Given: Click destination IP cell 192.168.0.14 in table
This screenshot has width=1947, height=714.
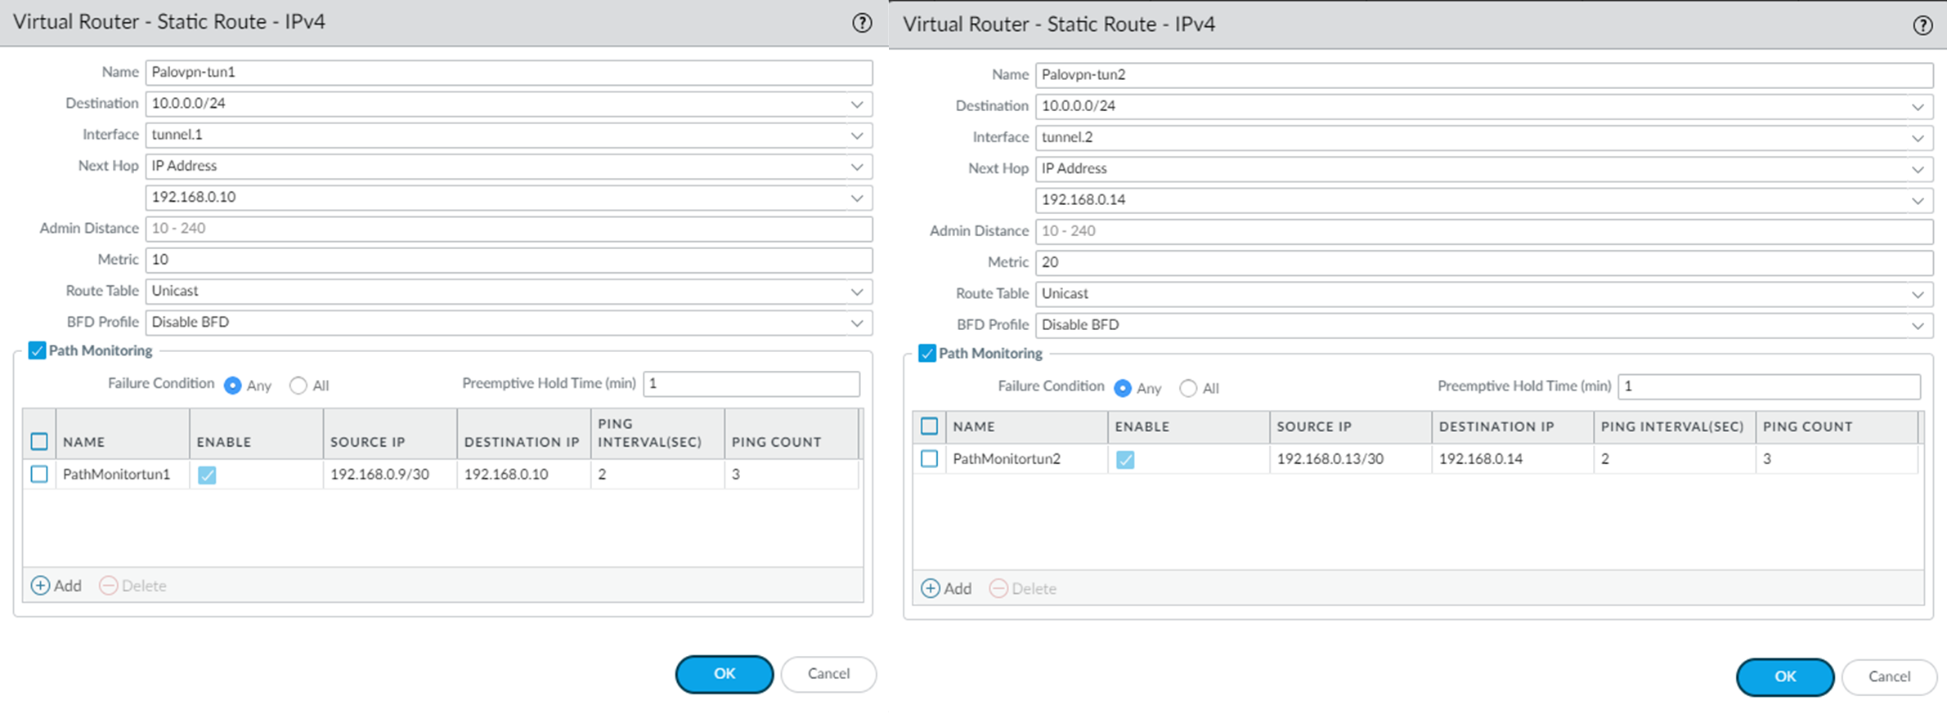Looking at the screenshot, I should pos(1512,458).
